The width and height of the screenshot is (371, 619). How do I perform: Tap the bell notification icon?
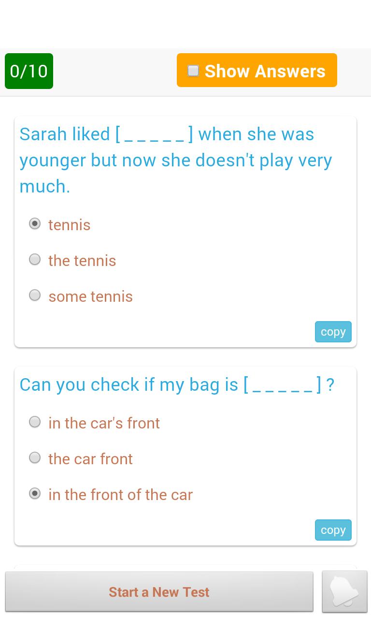[344, 591]
